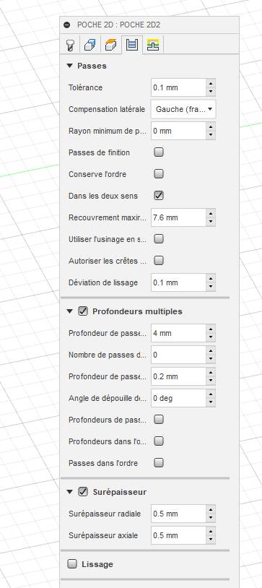Viewport: 262px width, 588px height.
Task: Enable the Lissage section checkbox
Action: (x=72, y=563)
